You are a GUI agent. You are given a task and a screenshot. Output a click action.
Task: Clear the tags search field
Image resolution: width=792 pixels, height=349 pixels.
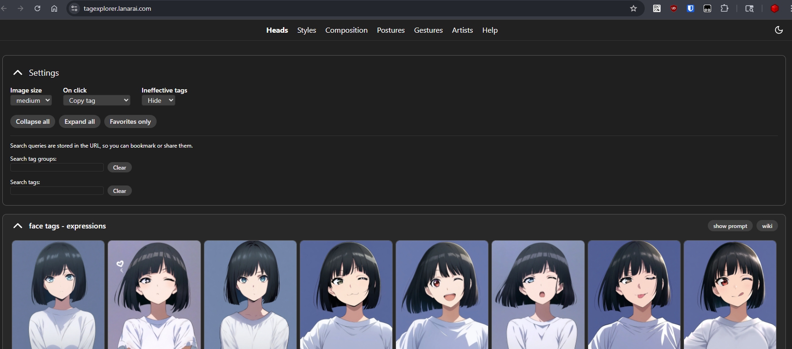[120, 191]
